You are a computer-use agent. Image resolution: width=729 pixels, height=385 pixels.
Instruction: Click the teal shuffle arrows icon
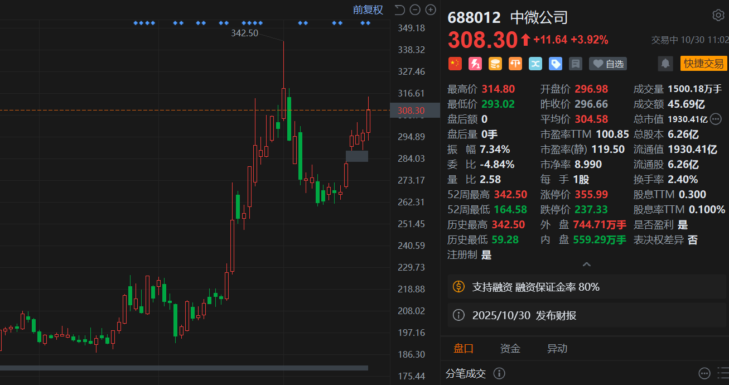(535, 64)
